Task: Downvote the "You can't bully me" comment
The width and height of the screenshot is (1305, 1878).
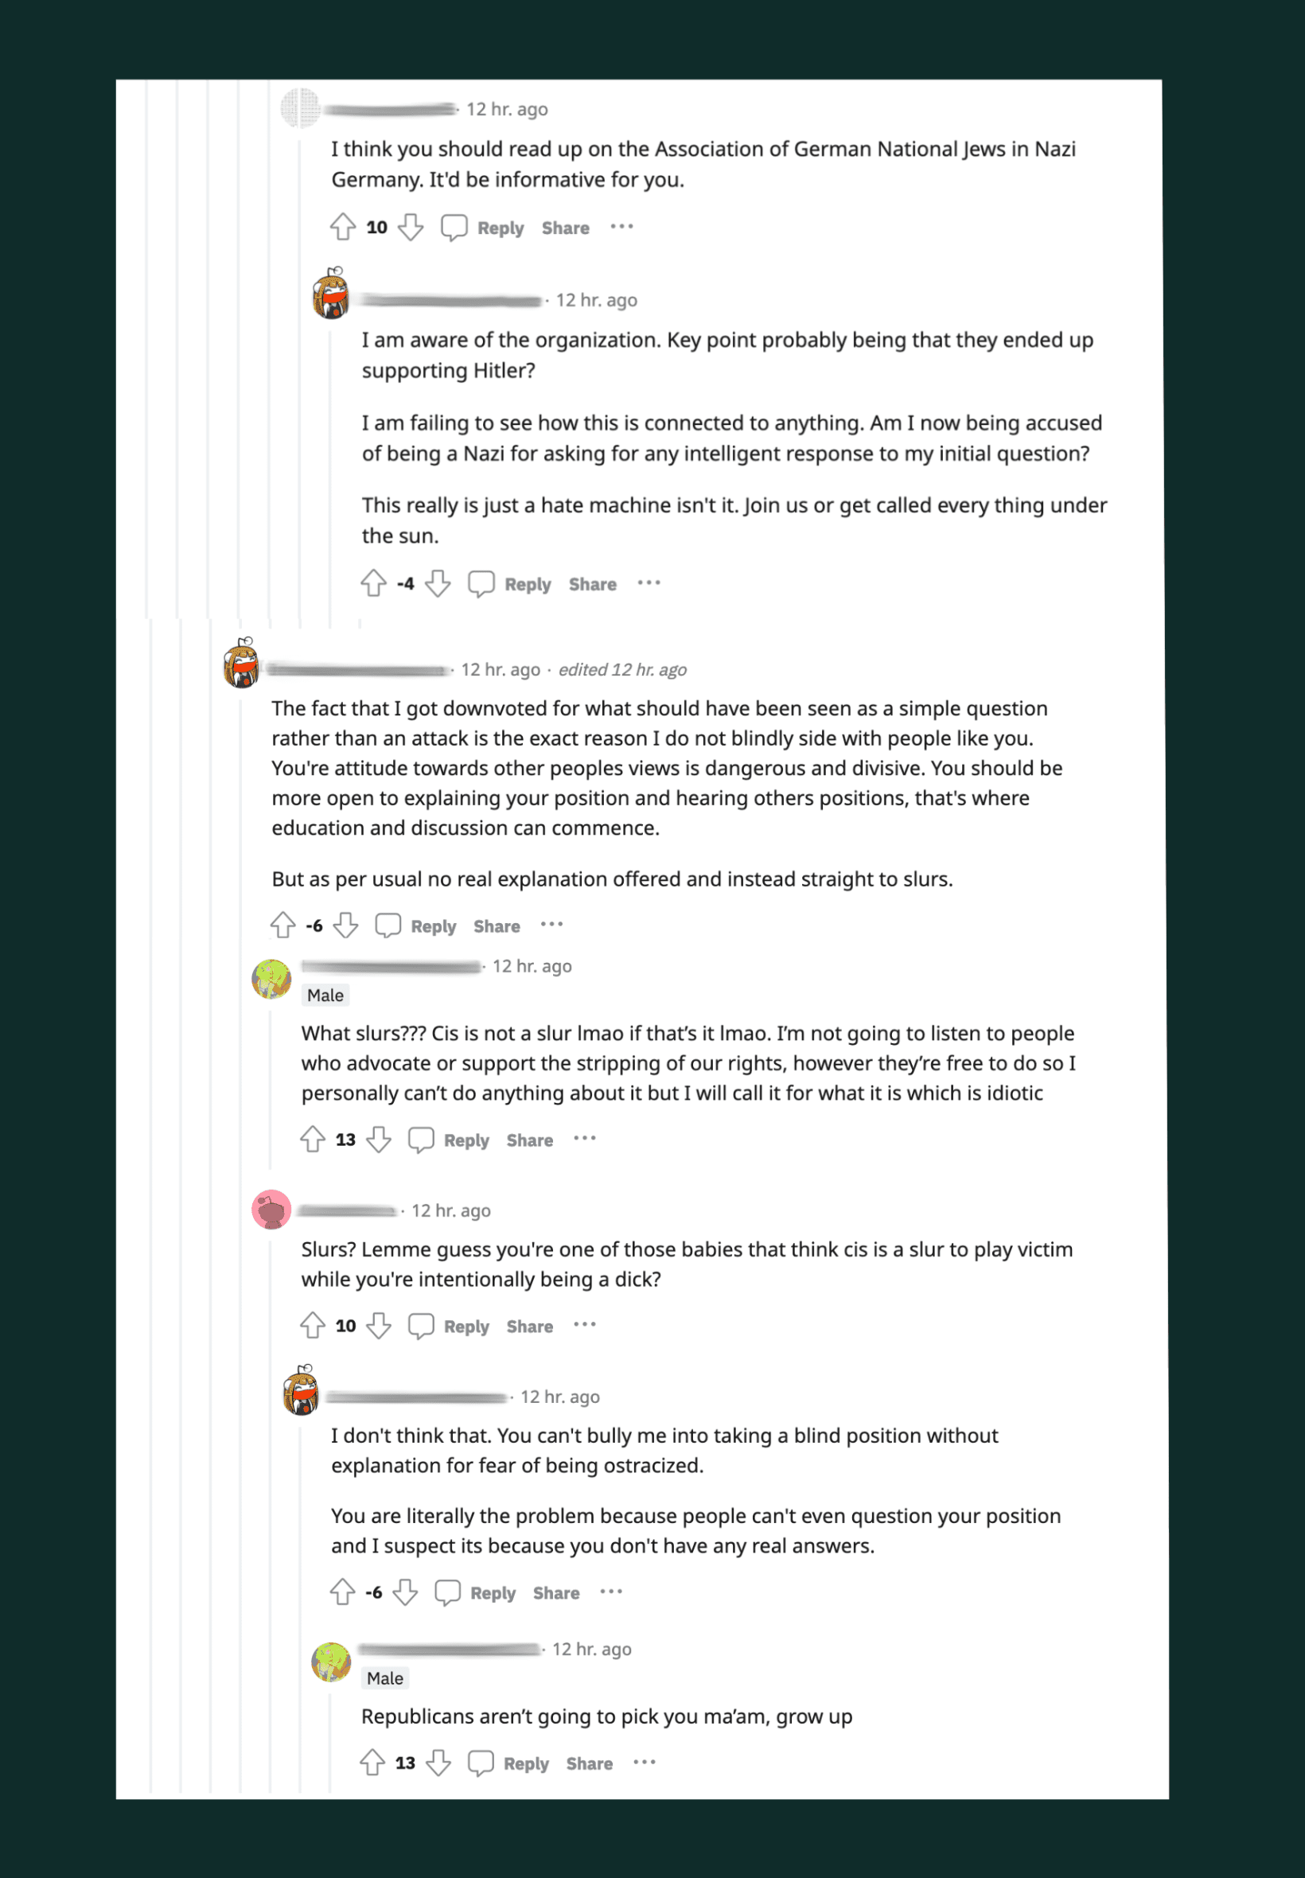Action: [406, 1592]
